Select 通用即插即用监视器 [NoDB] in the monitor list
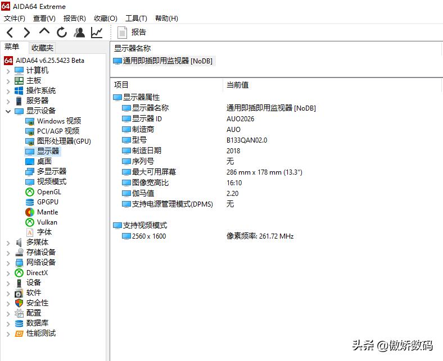 tap(164, 61)
